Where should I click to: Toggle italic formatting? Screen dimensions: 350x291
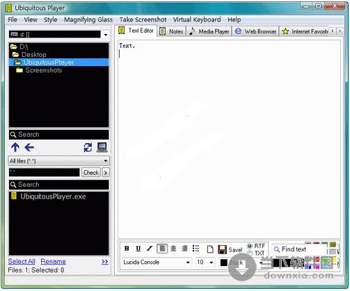(x=150, y=249)
